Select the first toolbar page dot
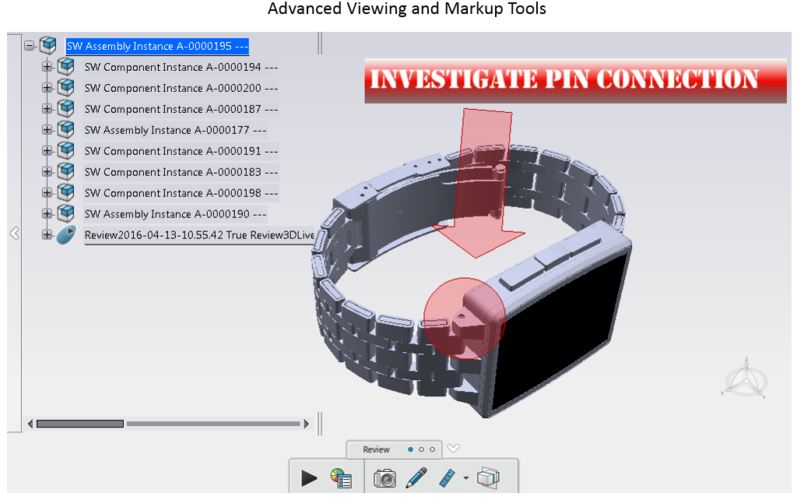 coord(410,449)
